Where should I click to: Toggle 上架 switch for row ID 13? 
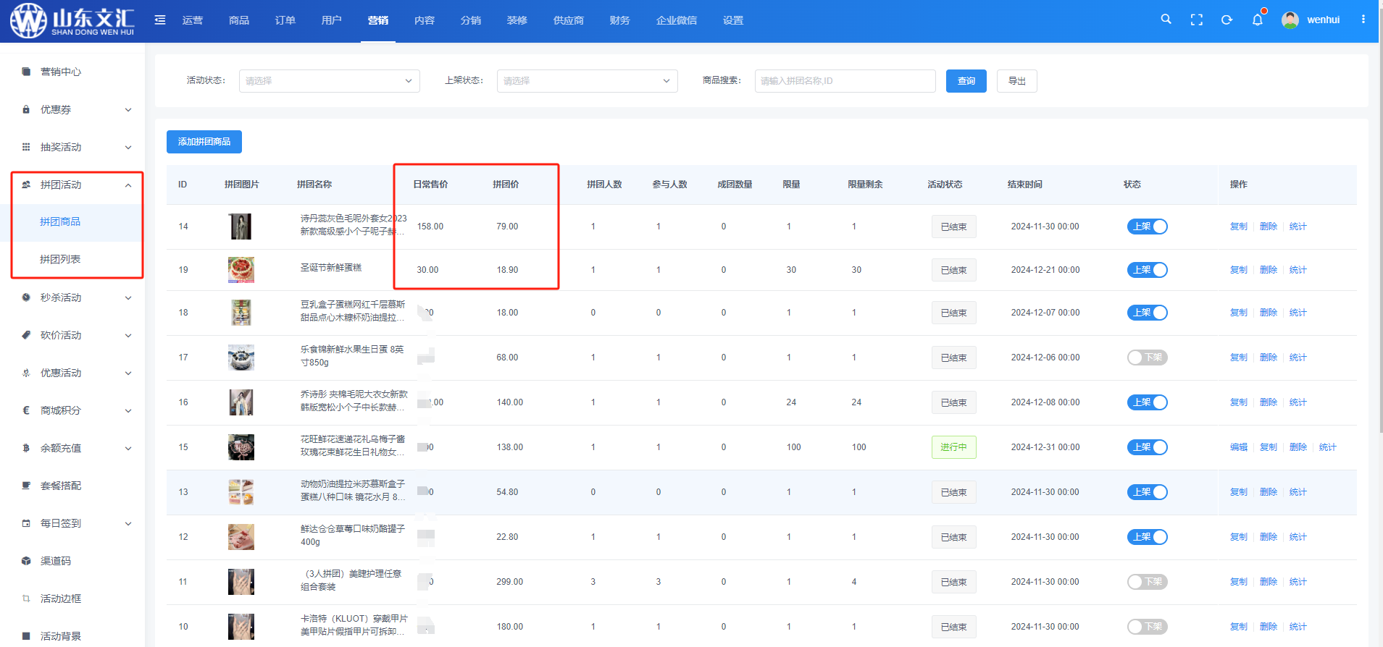coord(1147,492)
